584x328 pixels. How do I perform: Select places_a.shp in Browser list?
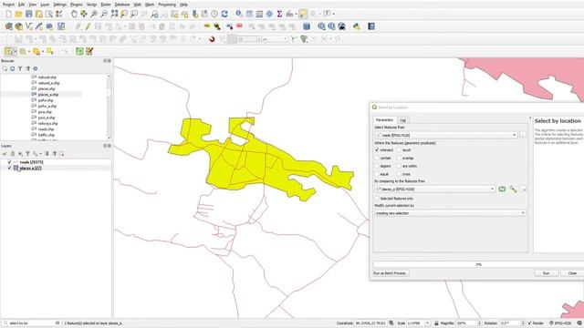point(48,95)
